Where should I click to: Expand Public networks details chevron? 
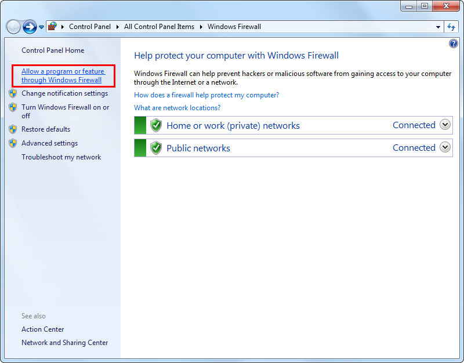[x=445, y=147]
